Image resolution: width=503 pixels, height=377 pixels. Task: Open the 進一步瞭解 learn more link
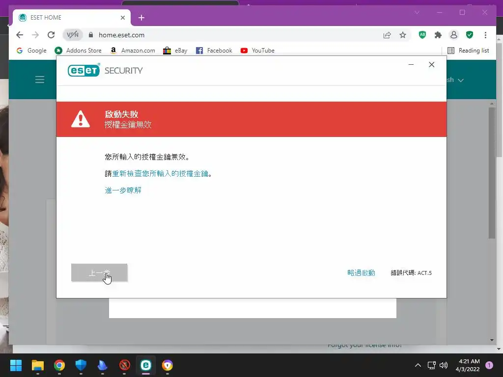point(123,190)
